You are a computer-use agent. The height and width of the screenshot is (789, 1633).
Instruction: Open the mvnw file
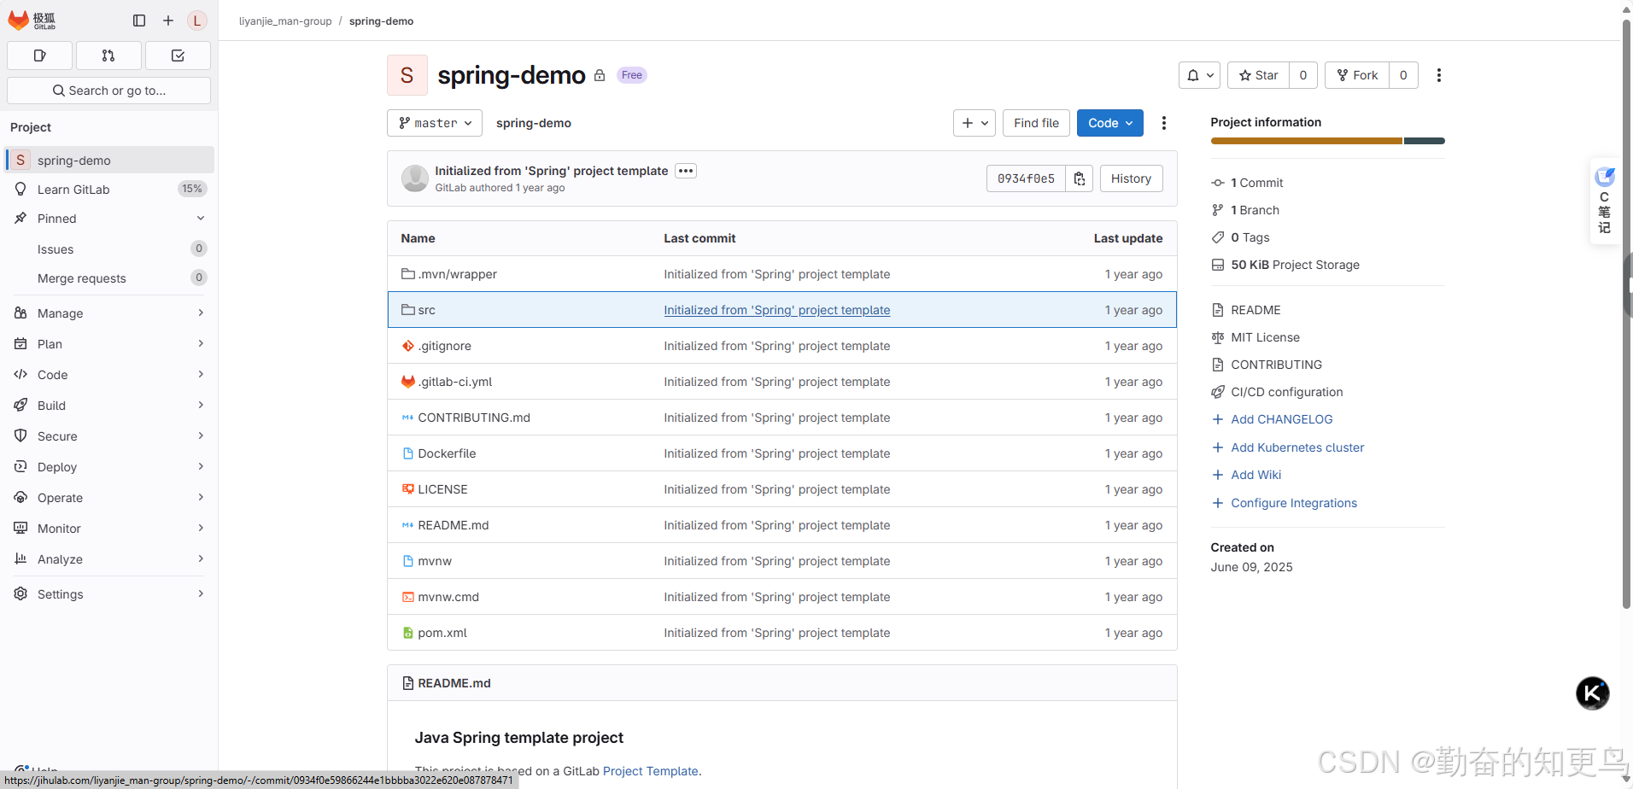click(435, 561)
